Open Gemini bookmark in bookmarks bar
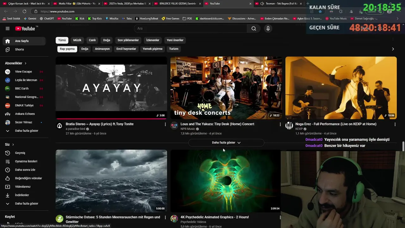 [x=29, y=19]
